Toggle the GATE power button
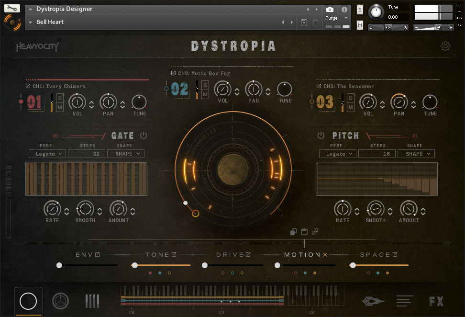Screen dimensions: 465x317 (x=144, y=136)
